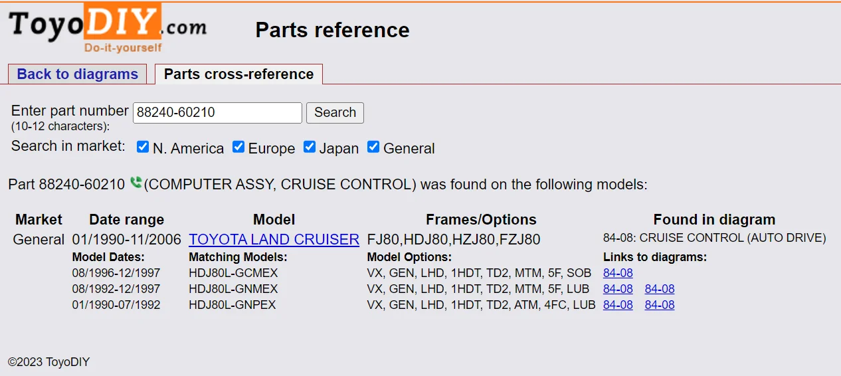
Task: Open first 84-08 link in HDJ80L-GNPEX row
Action: coord(618,305)
